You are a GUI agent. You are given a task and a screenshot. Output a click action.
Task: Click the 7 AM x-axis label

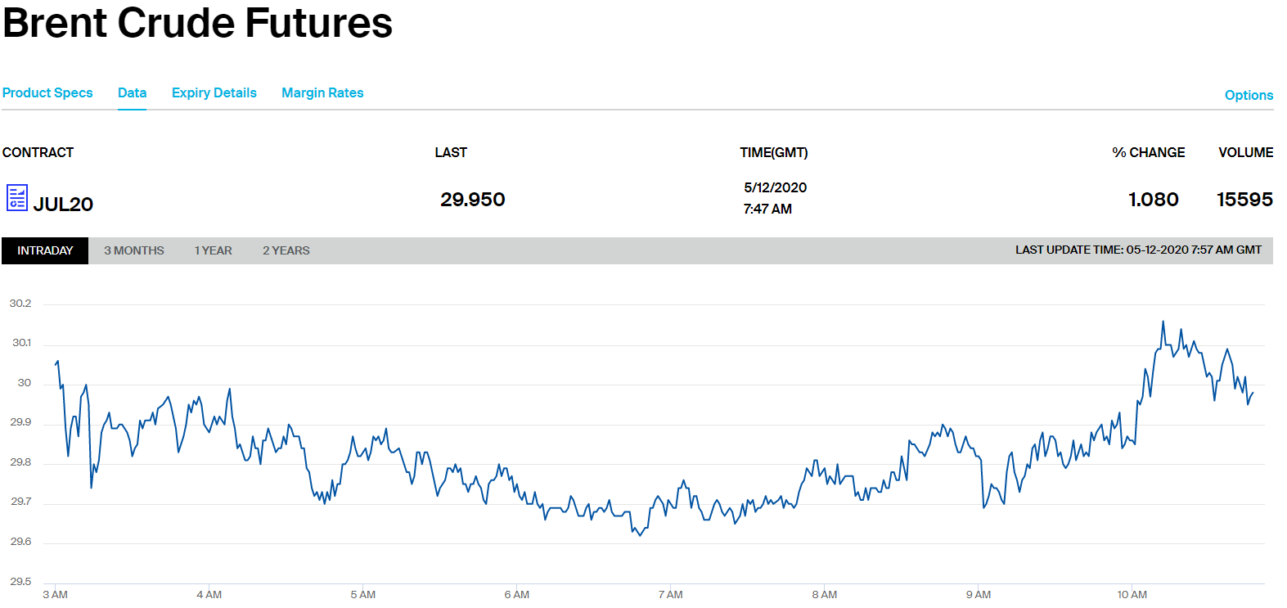(670, 595)
